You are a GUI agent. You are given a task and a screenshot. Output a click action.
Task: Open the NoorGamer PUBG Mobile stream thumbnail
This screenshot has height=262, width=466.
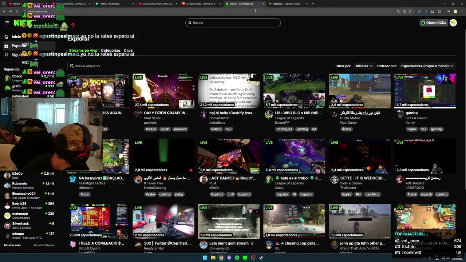(360, 91)
